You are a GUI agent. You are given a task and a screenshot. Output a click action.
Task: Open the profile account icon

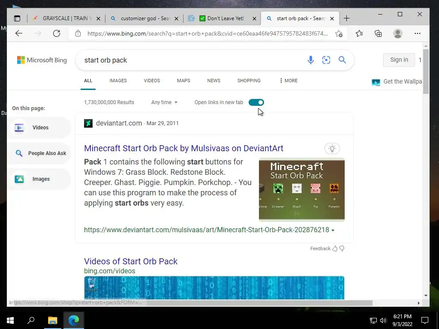click(398, 33)
